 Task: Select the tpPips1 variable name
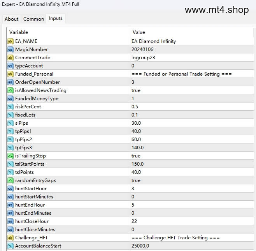(23, 131)
